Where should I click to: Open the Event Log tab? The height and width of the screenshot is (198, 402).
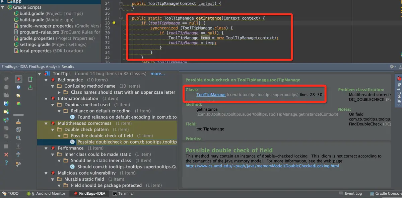click(x=350, y=193)
